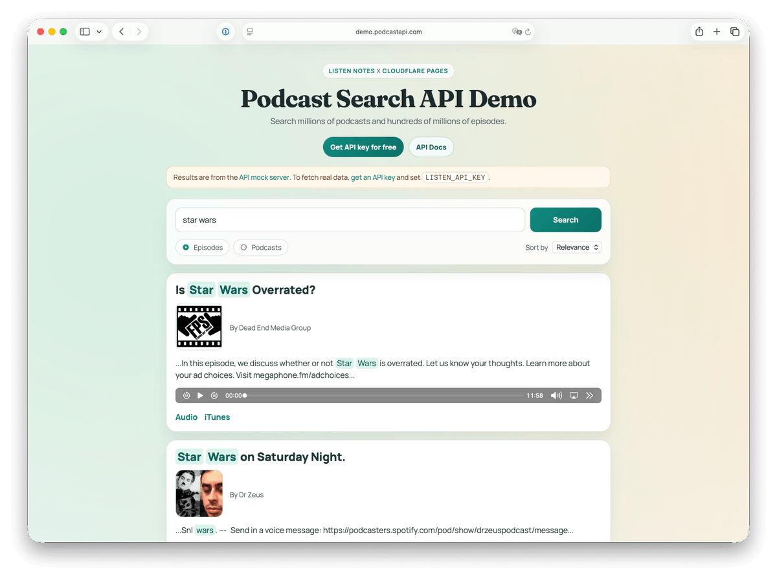
Task: Mute the episode audio volume
Action: 556,395
